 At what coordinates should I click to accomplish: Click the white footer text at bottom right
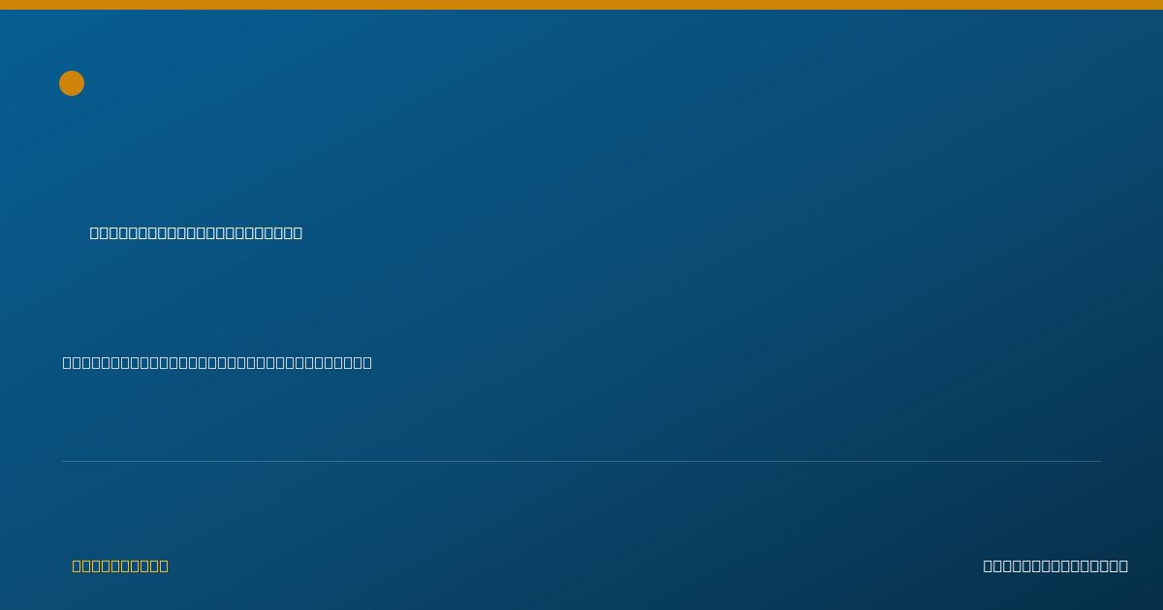pyautogui.click(x=1055, y=565)
